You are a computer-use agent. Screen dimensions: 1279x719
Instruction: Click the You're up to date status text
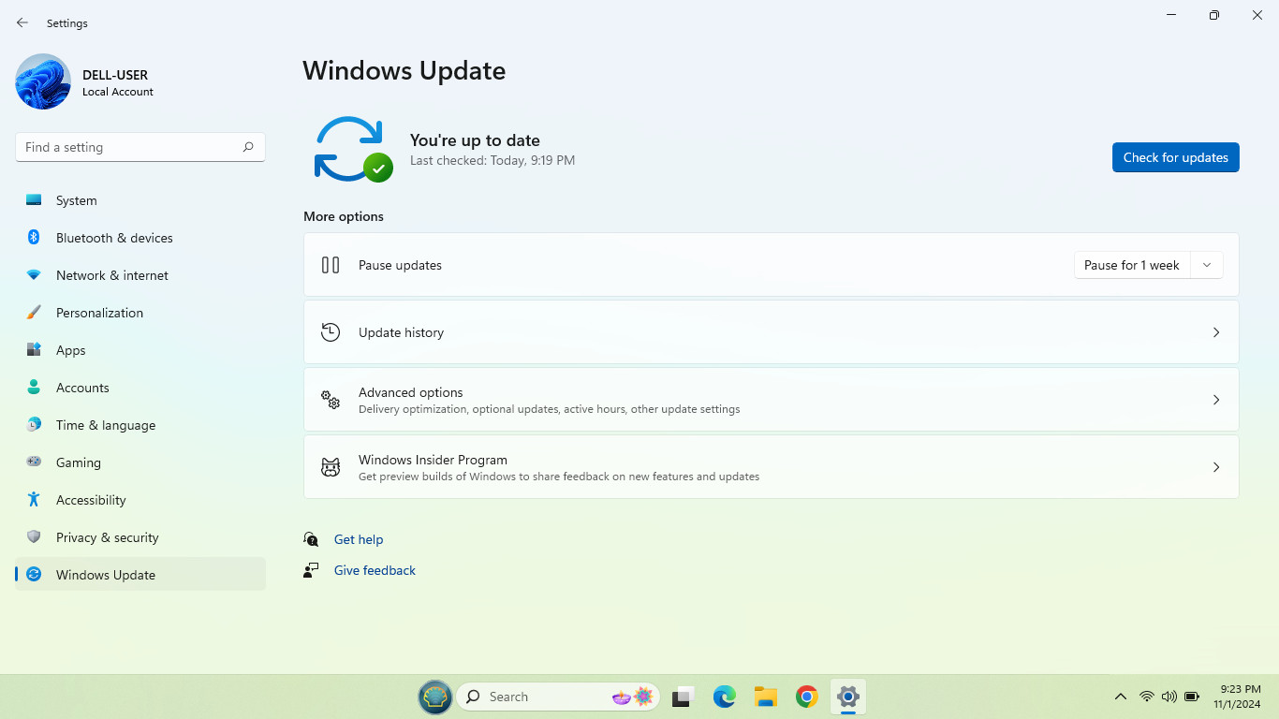click(x=475, y=140)
